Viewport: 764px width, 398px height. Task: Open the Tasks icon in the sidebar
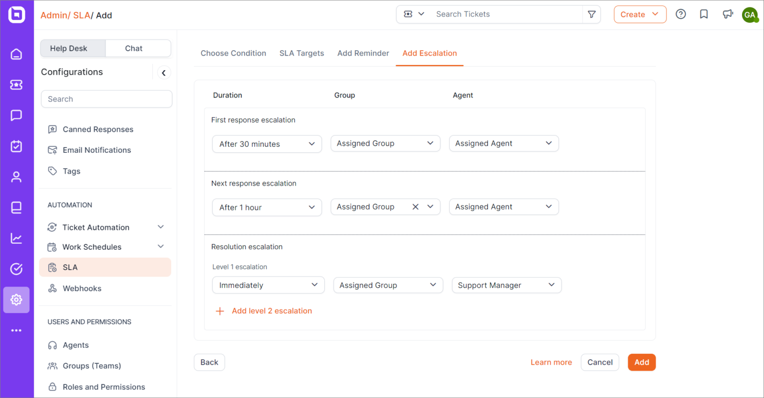pos(16,146)
